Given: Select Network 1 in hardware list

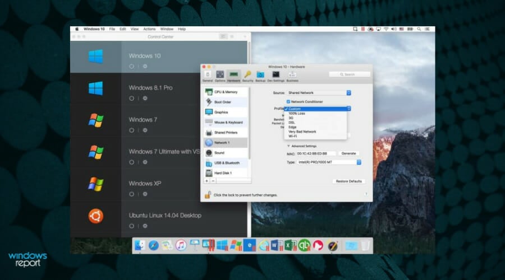Looking at the screenshot, I should pyautogui.click(x=226, y=142).
